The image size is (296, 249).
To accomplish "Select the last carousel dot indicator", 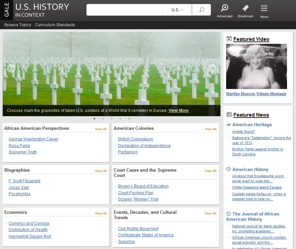I will [129, 119].
